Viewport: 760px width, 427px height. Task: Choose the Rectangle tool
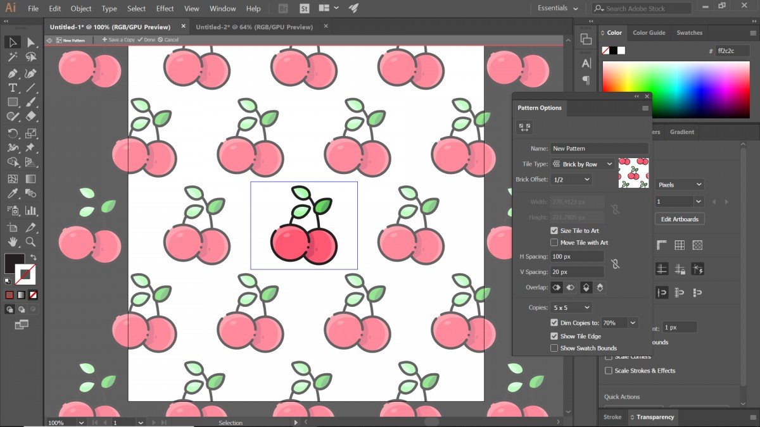point(12,102)
